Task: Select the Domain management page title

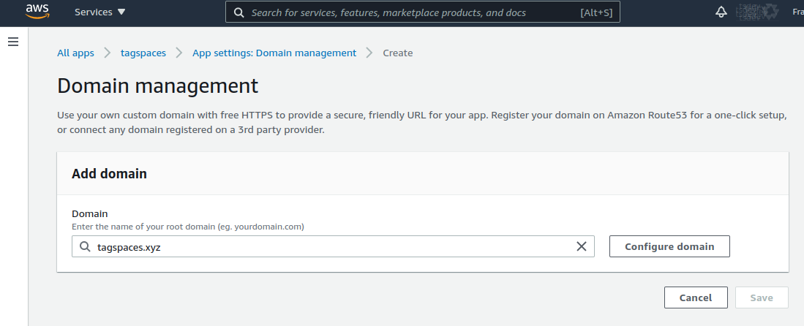Action: pyautogui.click(x=157, y=86)
